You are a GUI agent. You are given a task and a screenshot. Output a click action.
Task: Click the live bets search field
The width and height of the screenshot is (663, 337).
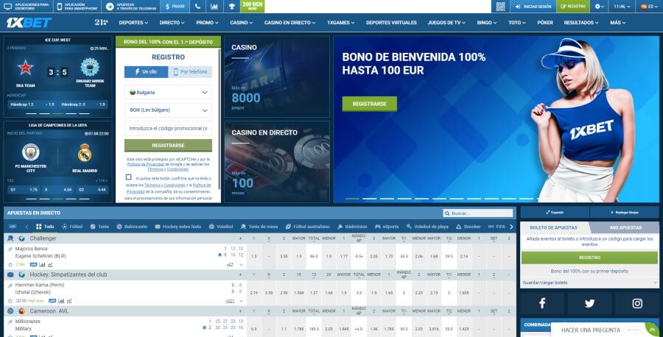(x=478, y=213)
